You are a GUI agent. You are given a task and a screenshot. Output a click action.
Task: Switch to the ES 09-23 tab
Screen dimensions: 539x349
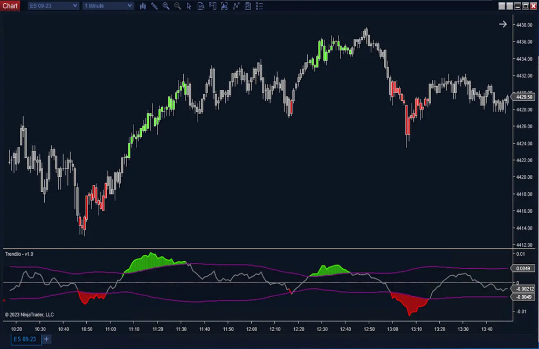coord(25,339)
